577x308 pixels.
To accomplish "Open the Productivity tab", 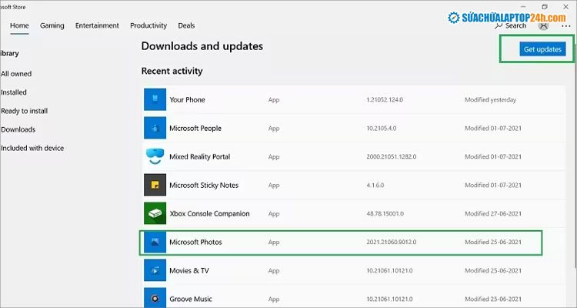I will pyautogui.click(x=148, y=25).
